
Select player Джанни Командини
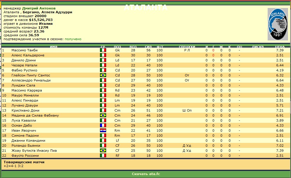[28, 141]
